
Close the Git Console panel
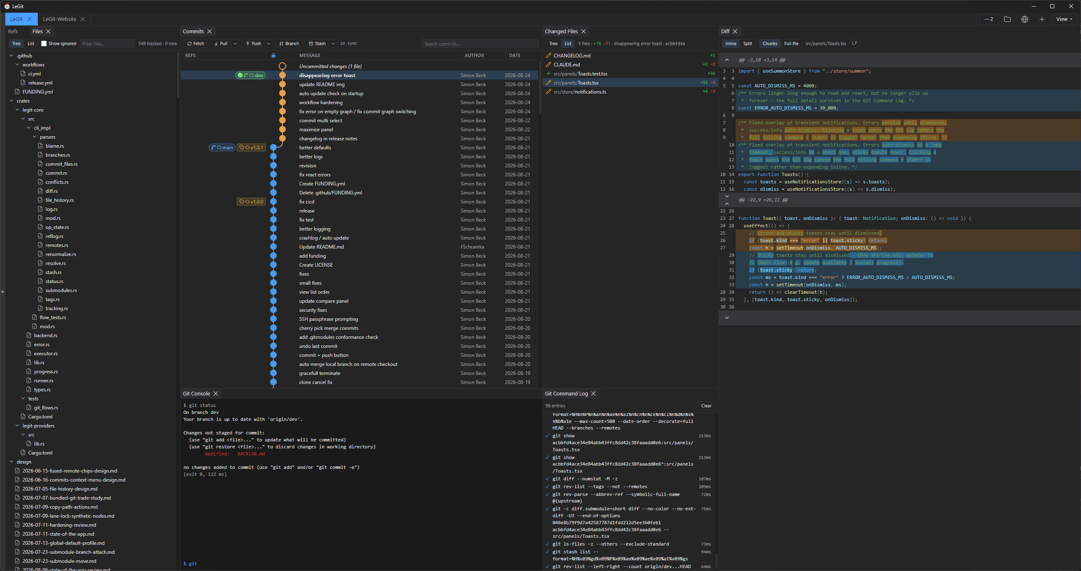[x=216, y=394]
